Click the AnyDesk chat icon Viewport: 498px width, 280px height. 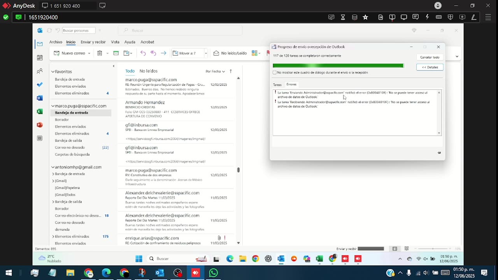pyautogui.click(x=416, y=17)
